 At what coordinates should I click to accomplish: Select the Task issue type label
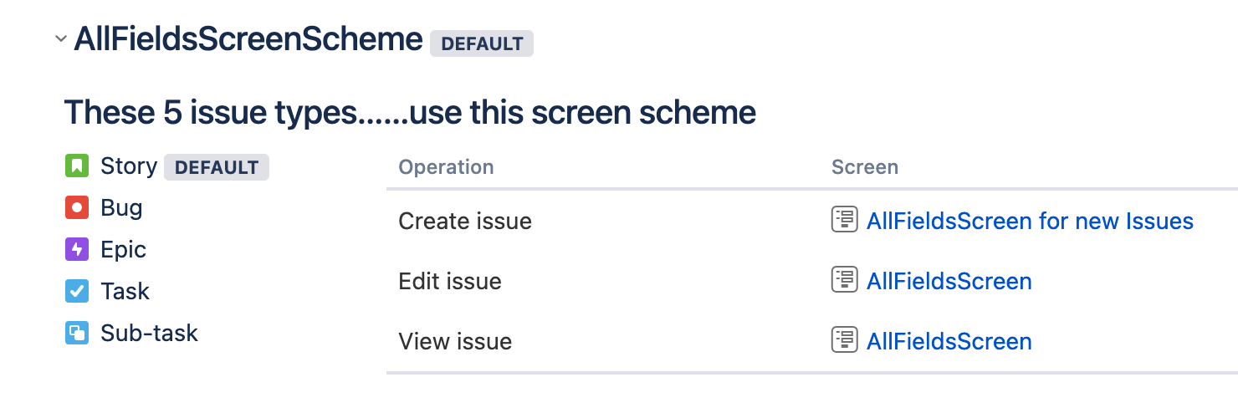tap(125, 292)
